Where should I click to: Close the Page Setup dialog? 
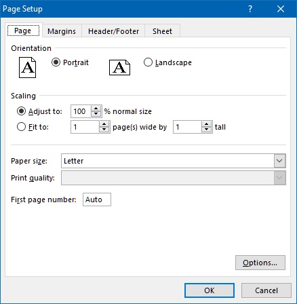pyautogui.click(x=281, y=9)
